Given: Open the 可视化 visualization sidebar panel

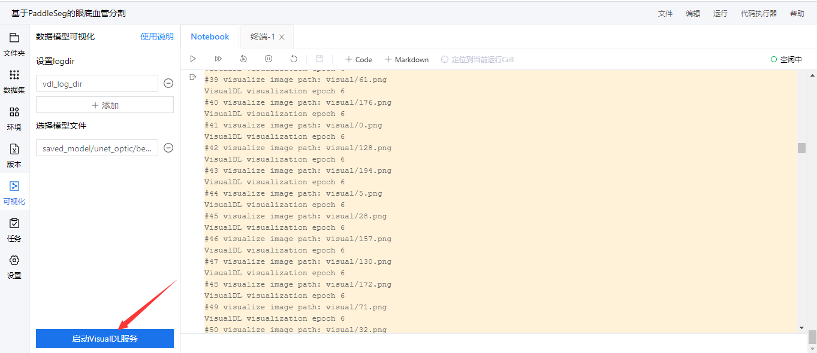Looking at the screenshot, I should coord(14,193).
